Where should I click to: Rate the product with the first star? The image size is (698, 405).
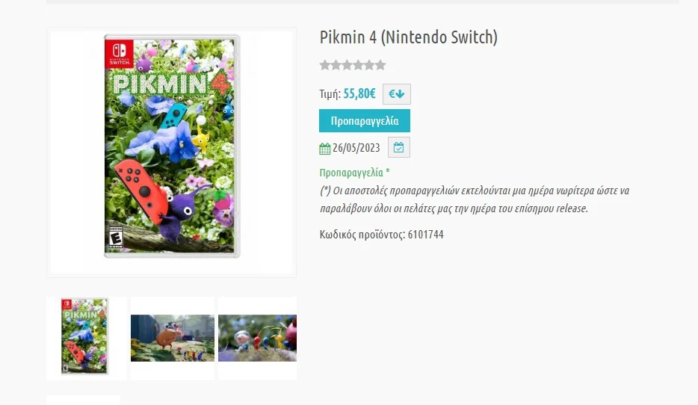325,65
